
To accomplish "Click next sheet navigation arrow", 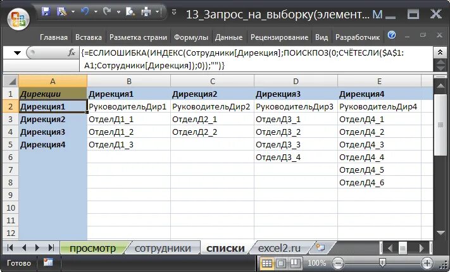I will tap(37, 247).
